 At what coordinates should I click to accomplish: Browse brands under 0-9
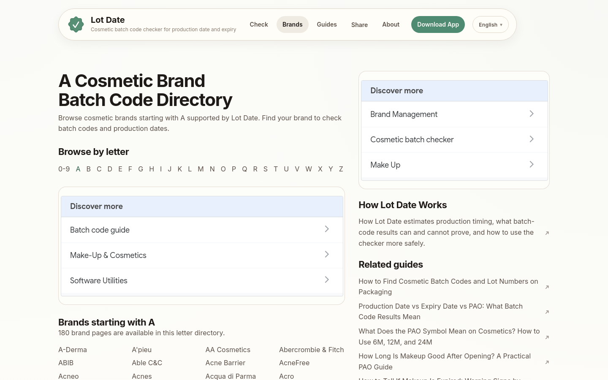click(x=64, y=169)
